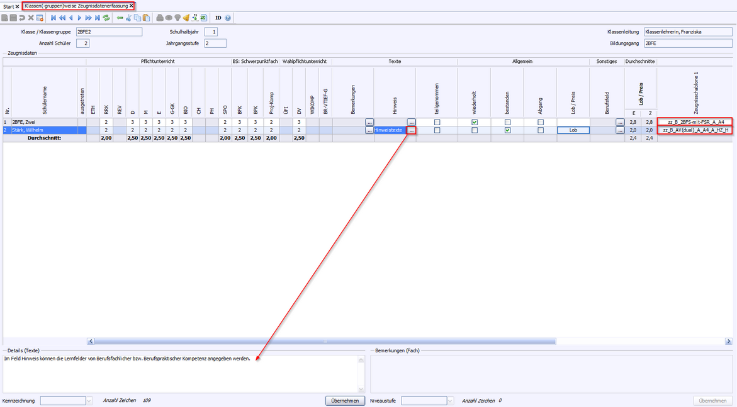The width and height of the screenshot is (737, 407).
Task: Select the Klassen(-gruppen)weise Zeugnisdatenerfassung tab
Action: [76, 6]
